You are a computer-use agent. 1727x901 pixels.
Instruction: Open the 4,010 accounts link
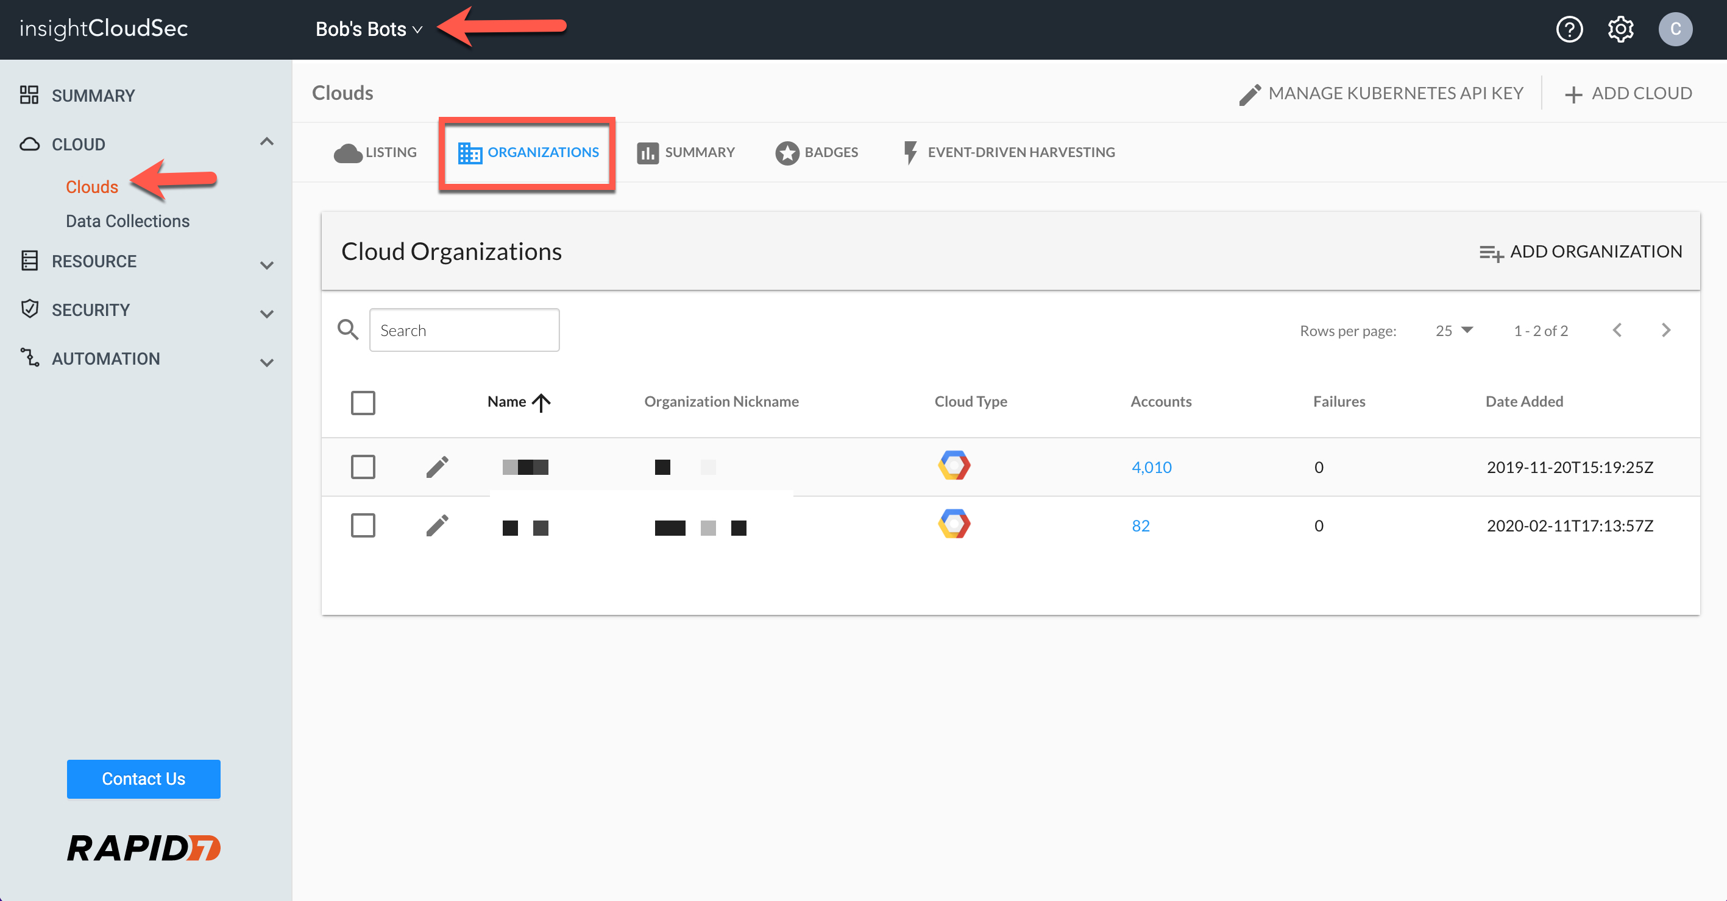pos(1151,468)
